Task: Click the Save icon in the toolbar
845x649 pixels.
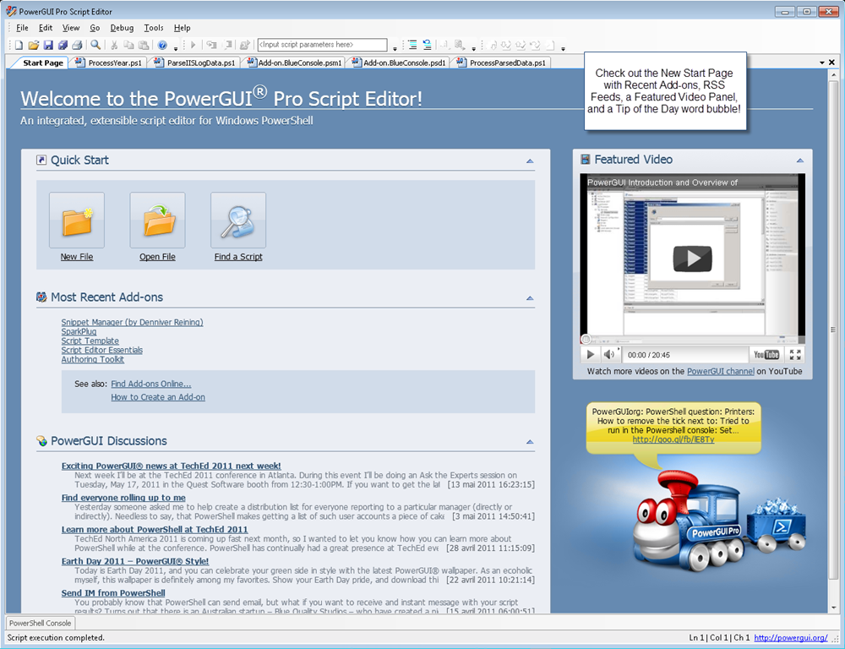Action: 48,45
